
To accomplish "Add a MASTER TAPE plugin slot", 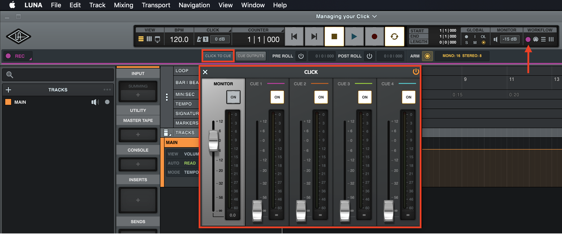I will pyautogui.click(x=138, y=135).
